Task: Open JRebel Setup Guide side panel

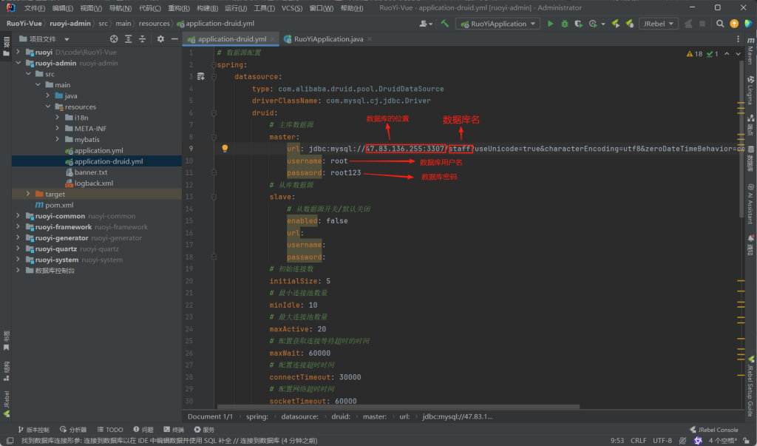Action: tap(750, 386)
